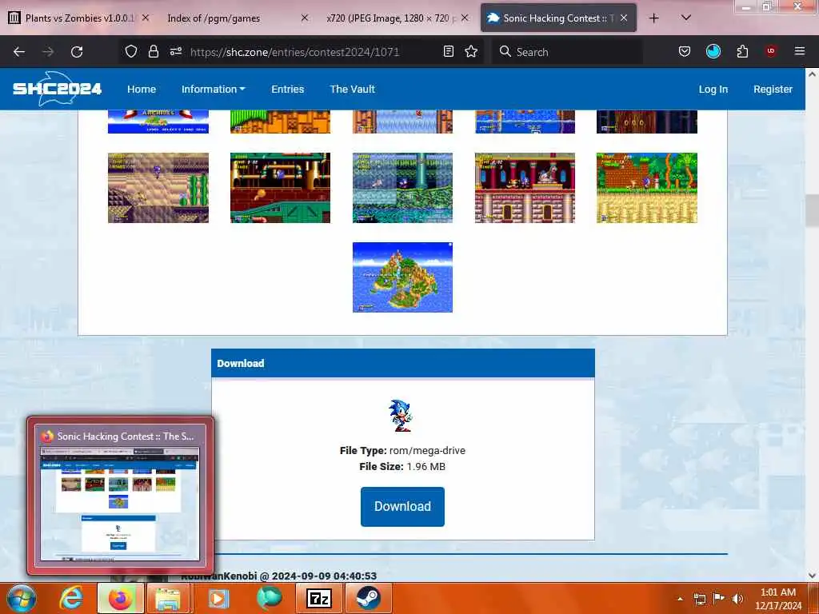Image resolution: width=819 pixels, height=614 pixels.
Task: Toggle reader view icon
Action: point(448,51)
